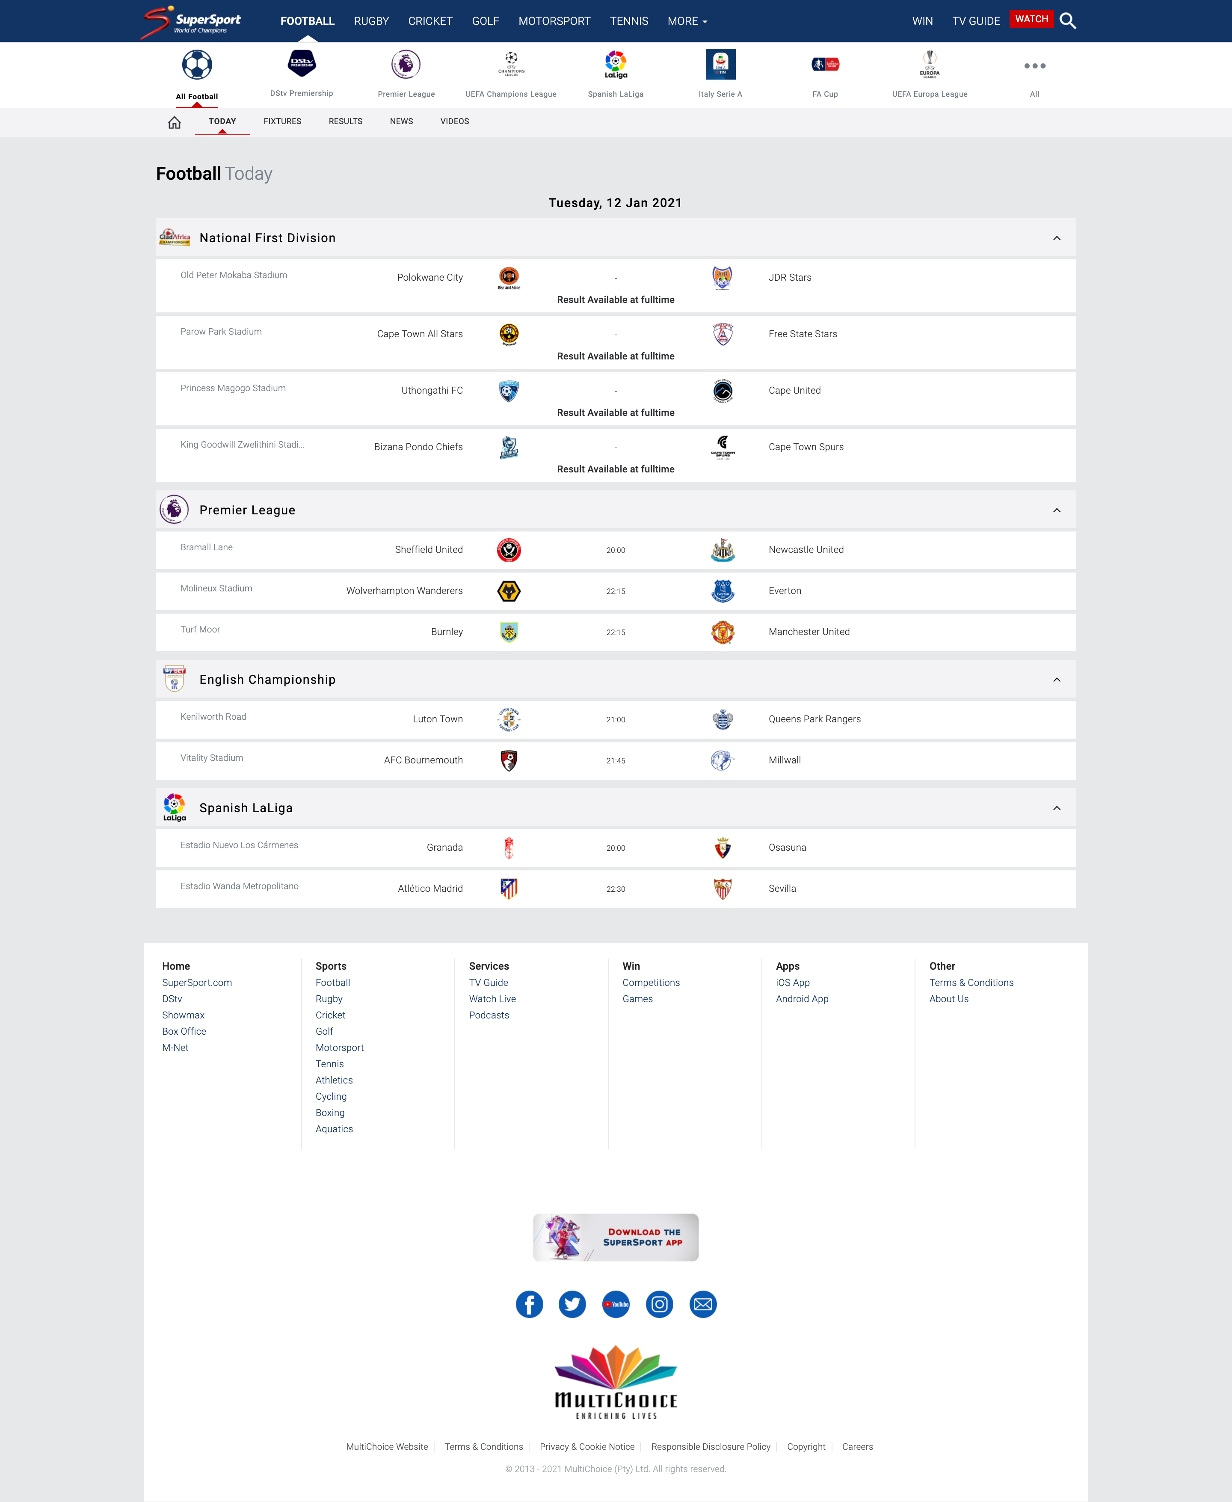Collapse the Spanish LaLiga section
This screenshot has height=1502, width=1232.
click(1056, 808)
